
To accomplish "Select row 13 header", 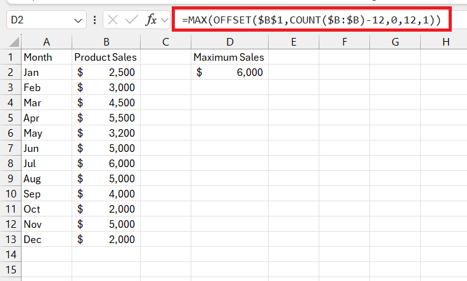I will tap(11, 239).
